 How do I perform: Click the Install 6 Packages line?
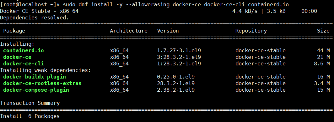pyautogui.click(x=30, y=116)
